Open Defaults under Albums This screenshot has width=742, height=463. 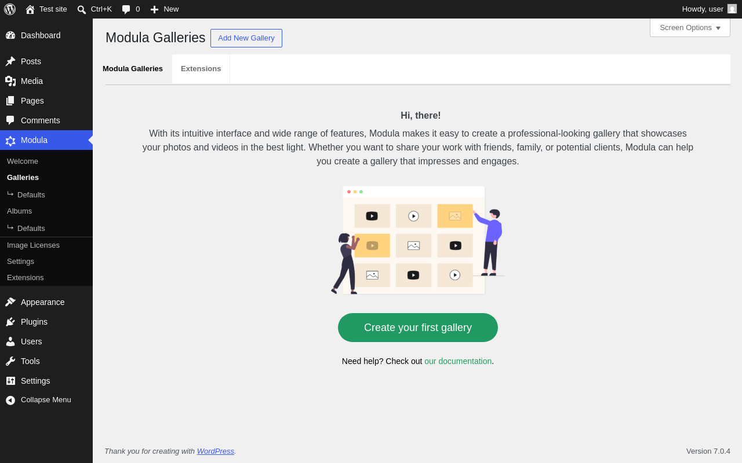pyautogui.click(x=31, y=228)
